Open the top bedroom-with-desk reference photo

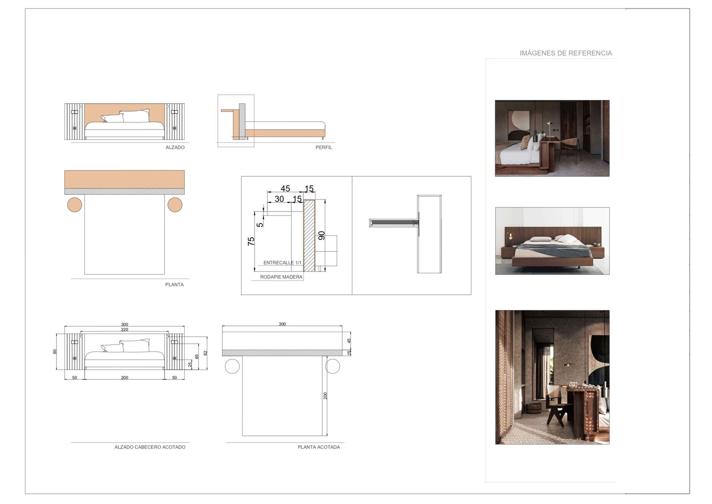(x=552, y=138)
